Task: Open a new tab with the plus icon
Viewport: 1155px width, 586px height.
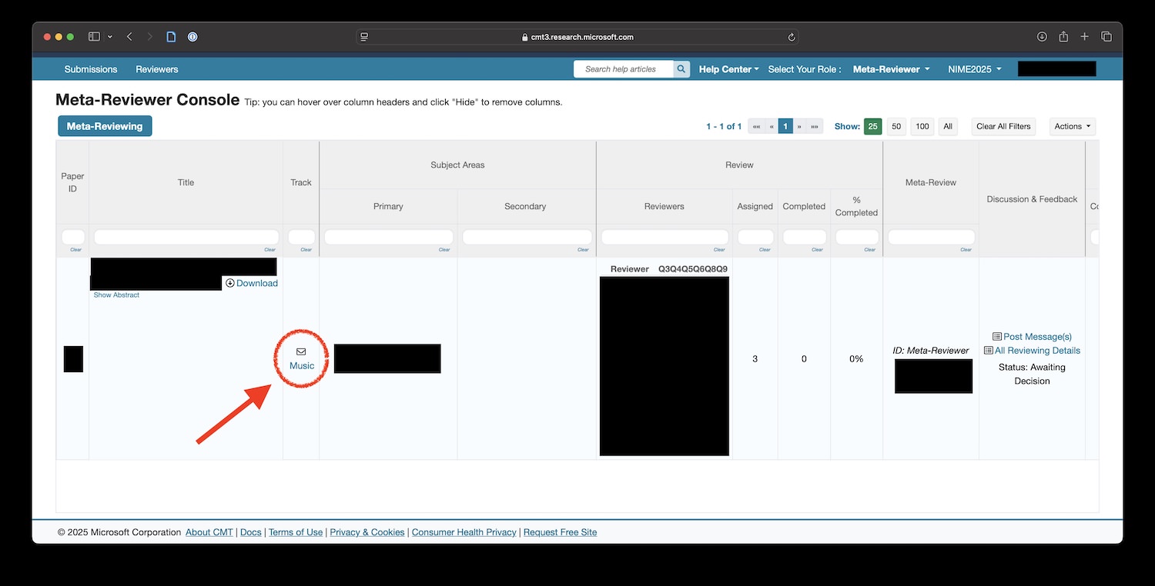Action: coord(1084,36)
